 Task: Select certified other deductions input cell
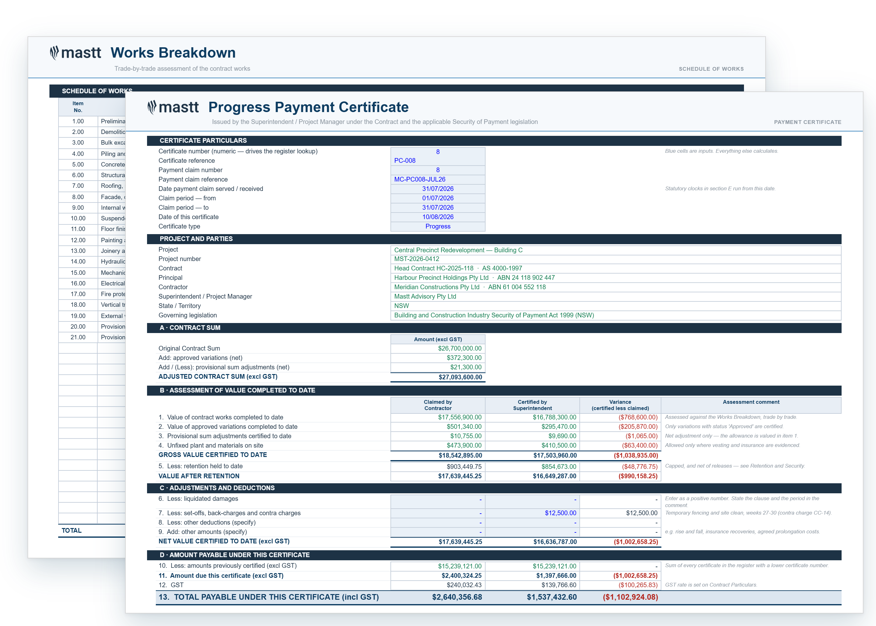[x=532, y=523]
